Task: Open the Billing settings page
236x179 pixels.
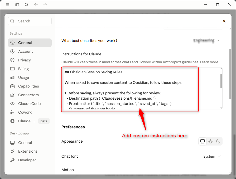Action: 30,69
